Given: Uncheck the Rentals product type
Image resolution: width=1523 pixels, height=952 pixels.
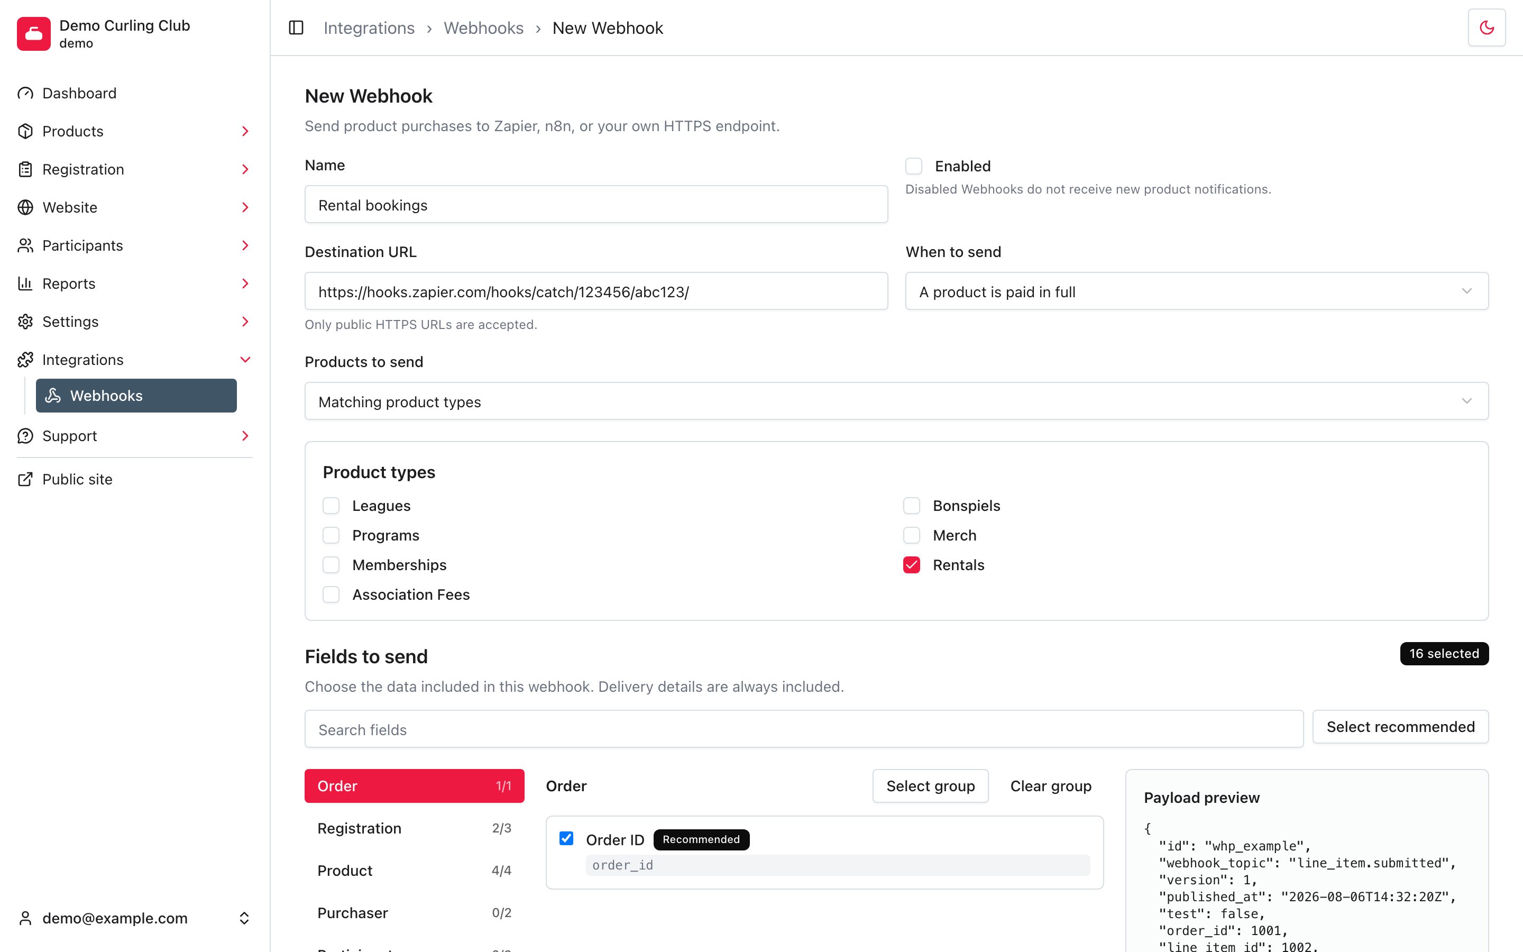Looking at the screenshot, I should click(912, 565).
